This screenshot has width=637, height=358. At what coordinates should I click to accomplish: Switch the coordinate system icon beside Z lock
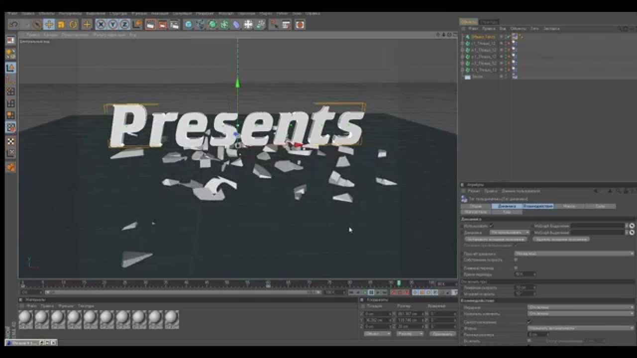pyautogui.click(x=136, y=24)
